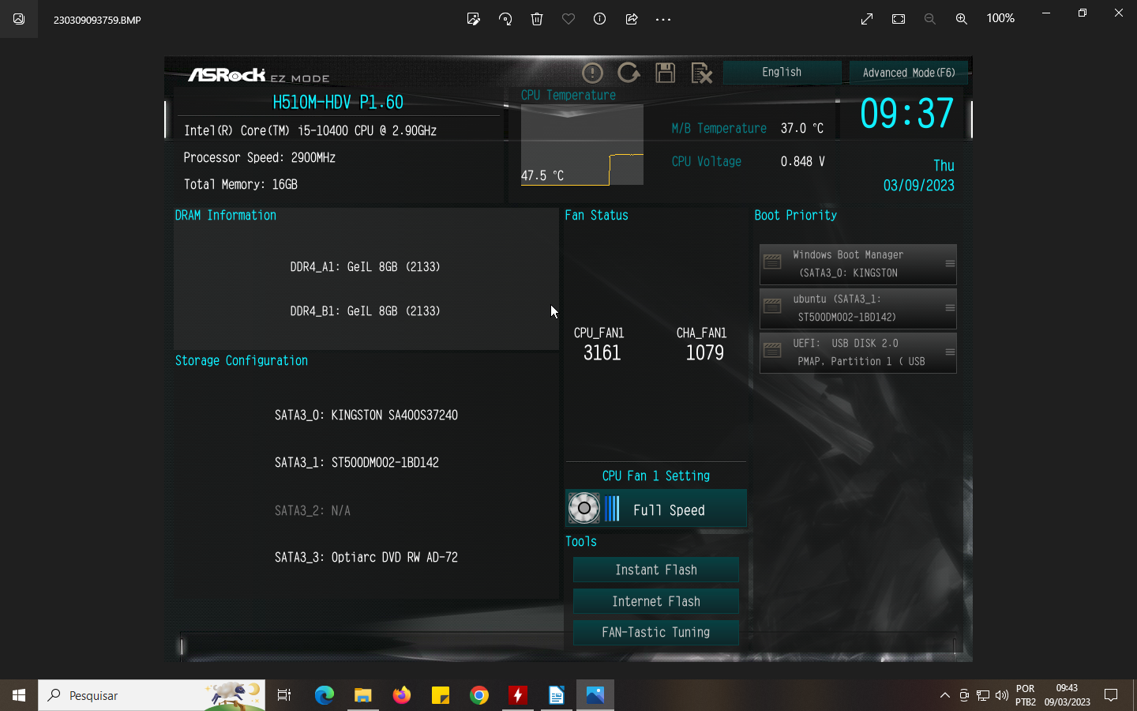Click SATA3_1: ST500DM002-1BD142 entry

(357, 463)
